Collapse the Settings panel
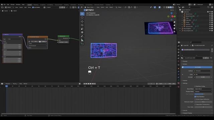This screenshot has width=214, height=120. (185, 83)
